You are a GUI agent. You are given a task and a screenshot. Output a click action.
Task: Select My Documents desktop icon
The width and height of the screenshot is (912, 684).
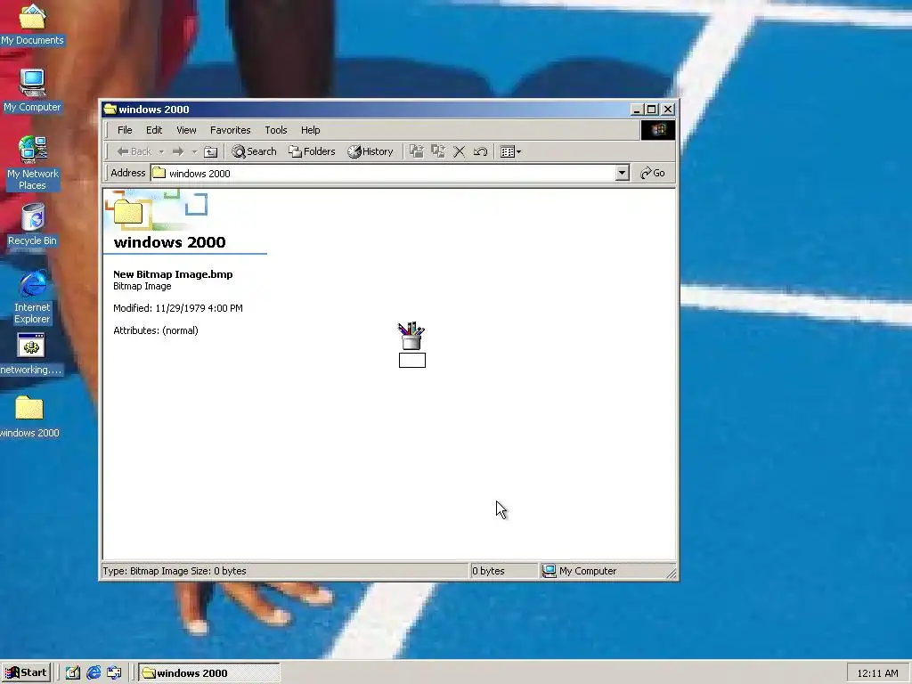tap(32, 25)
